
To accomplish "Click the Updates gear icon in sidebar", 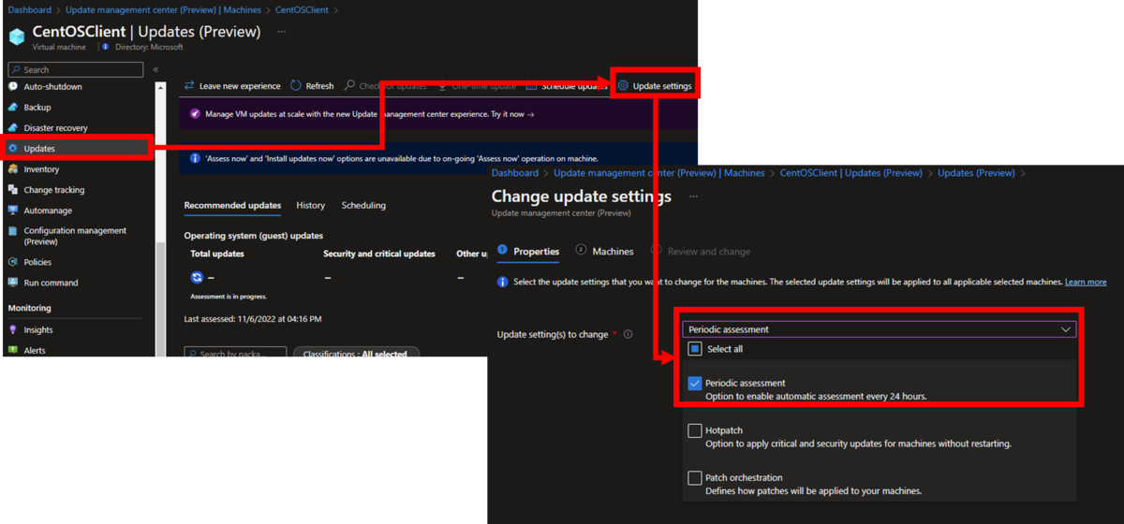I will click(13, 149).
